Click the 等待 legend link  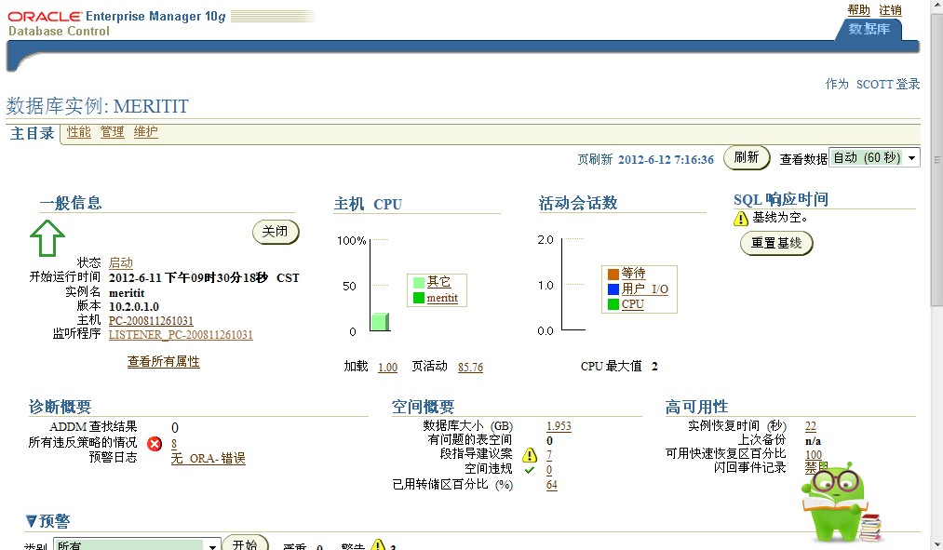pyautogui.click(x=633, y=274)
